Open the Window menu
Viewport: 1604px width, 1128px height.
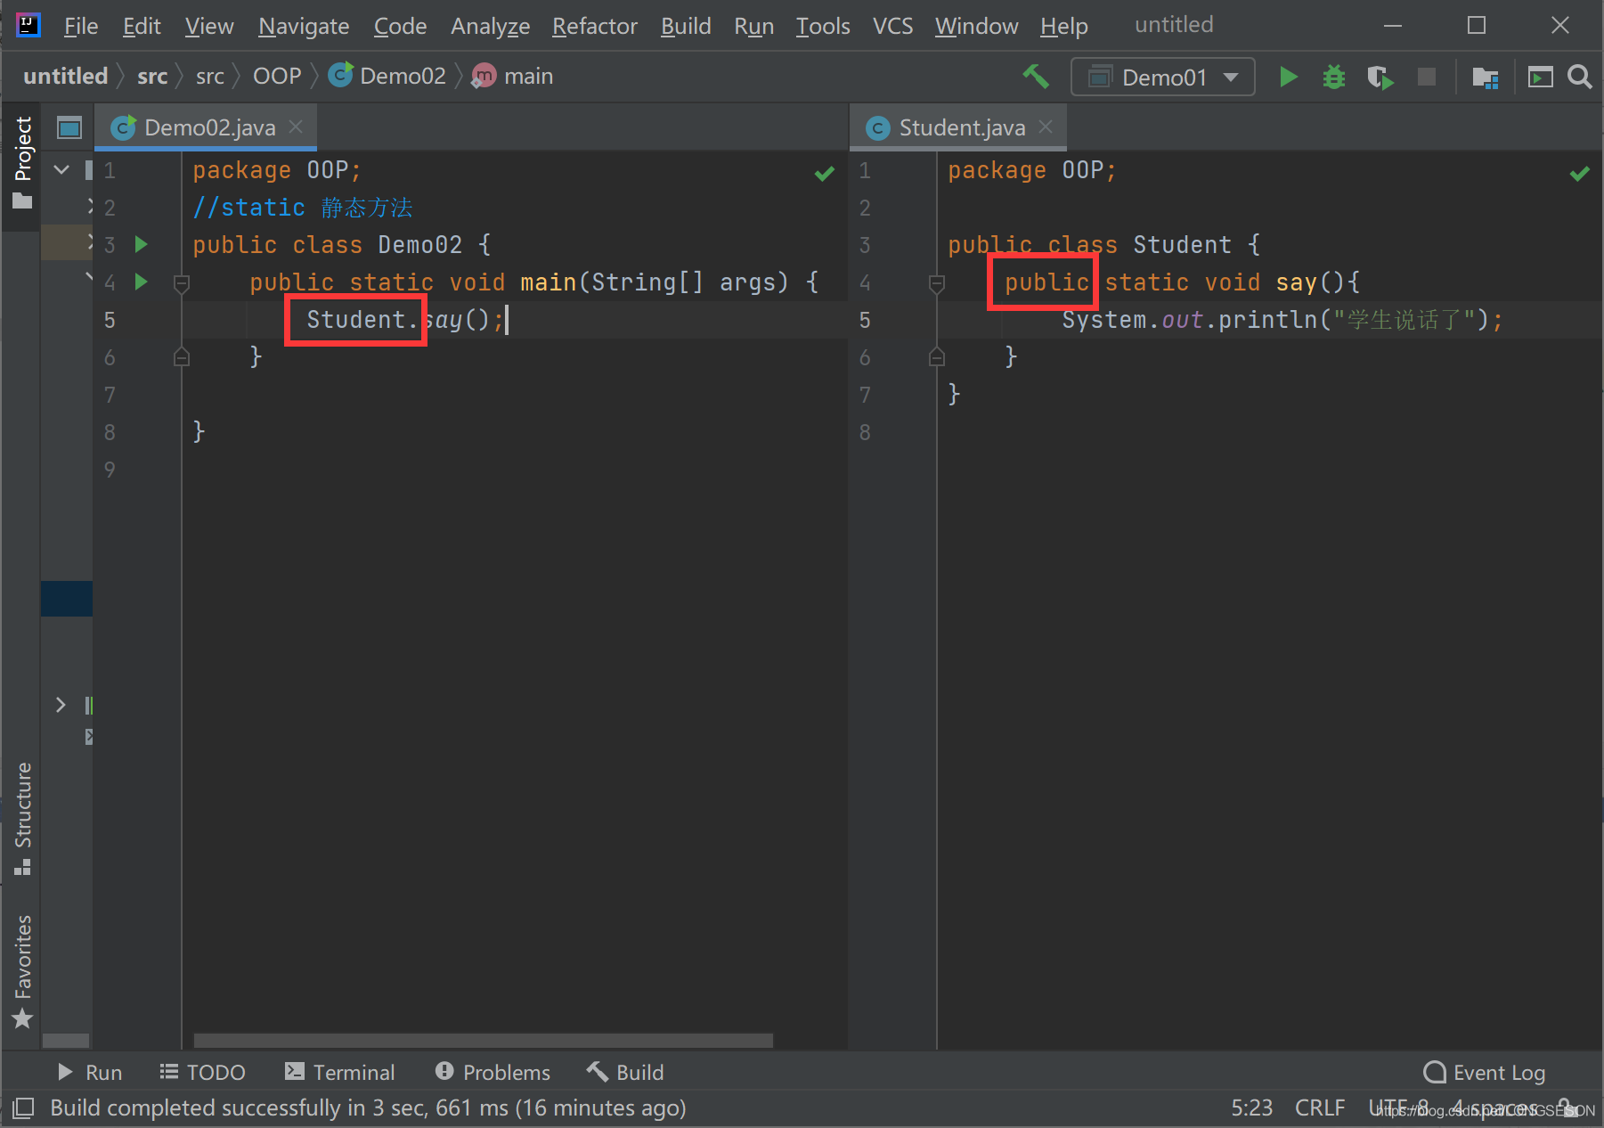(x=976, y=26)
